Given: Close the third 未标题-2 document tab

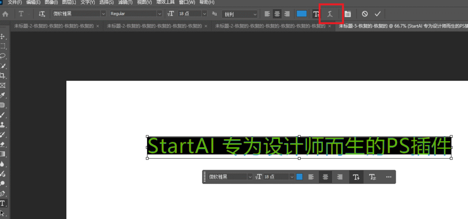Looking at the screenshot, I should click(330, 26).
